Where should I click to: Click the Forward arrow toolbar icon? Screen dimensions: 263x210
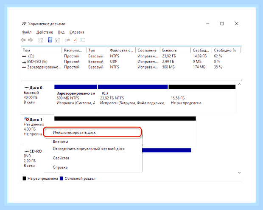tap(31, 40)
